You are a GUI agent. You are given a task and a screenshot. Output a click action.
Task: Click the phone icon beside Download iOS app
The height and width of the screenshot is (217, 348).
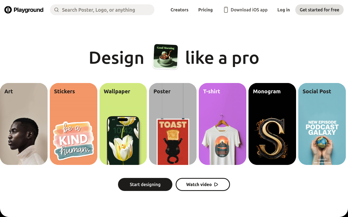coord(226,10)
